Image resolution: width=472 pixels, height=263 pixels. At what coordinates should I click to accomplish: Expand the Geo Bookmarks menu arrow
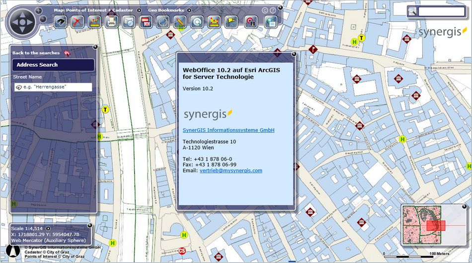click(x=189, y=10)
